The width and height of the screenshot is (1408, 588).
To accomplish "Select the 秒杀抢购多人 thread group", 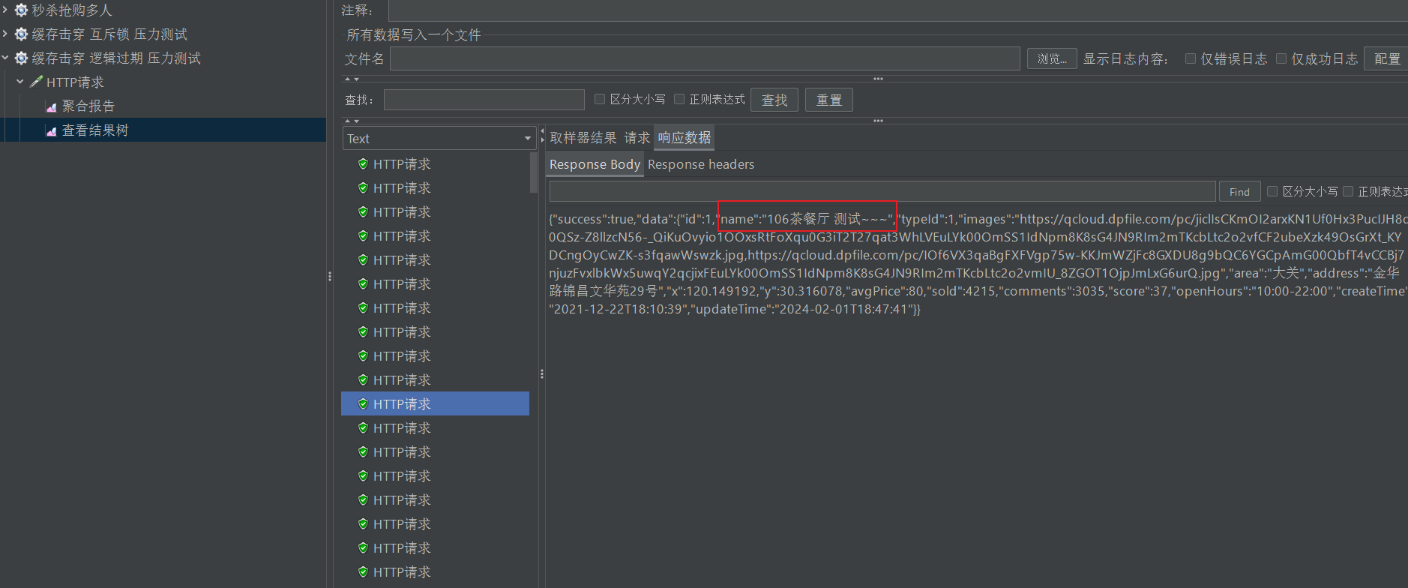I will [72, 10].
